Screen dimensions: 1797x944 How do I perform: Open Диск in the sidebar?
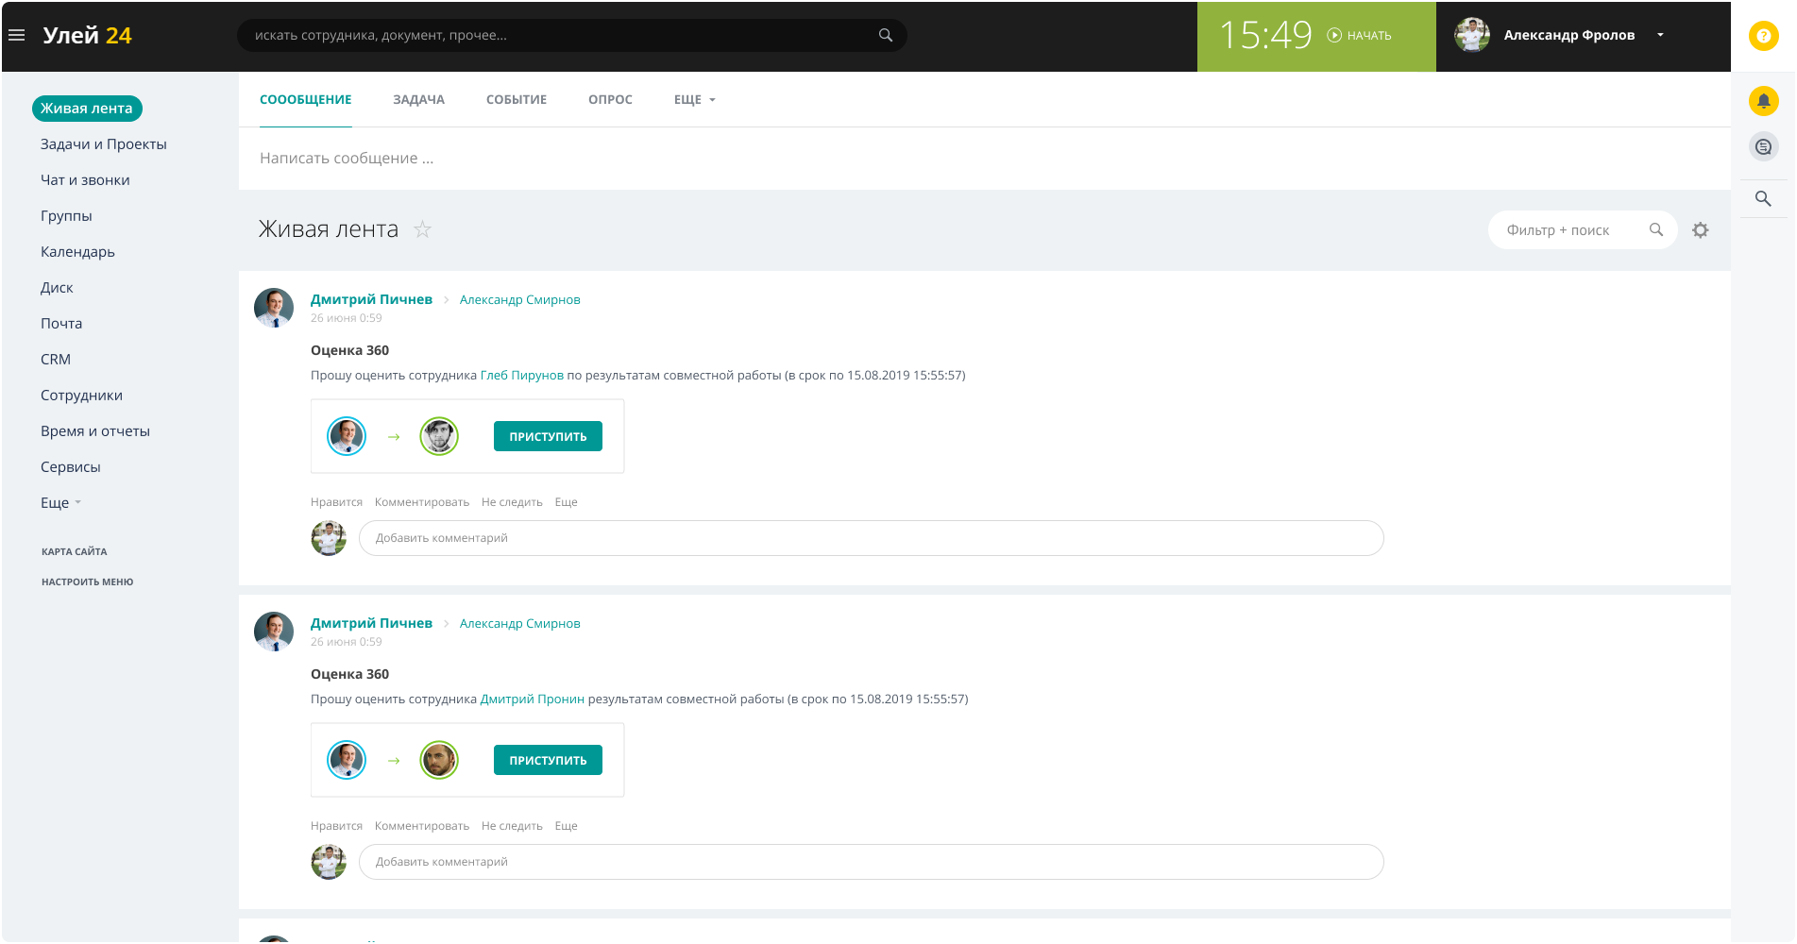[57, 288]
